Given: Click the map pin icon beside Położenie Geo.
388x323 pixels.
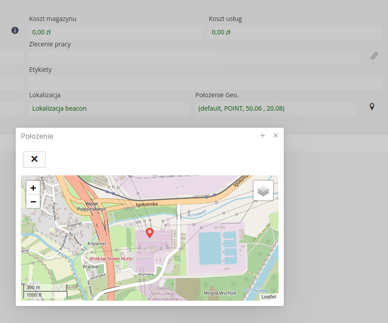Looking at the screenshot, I should pos(371,107).
